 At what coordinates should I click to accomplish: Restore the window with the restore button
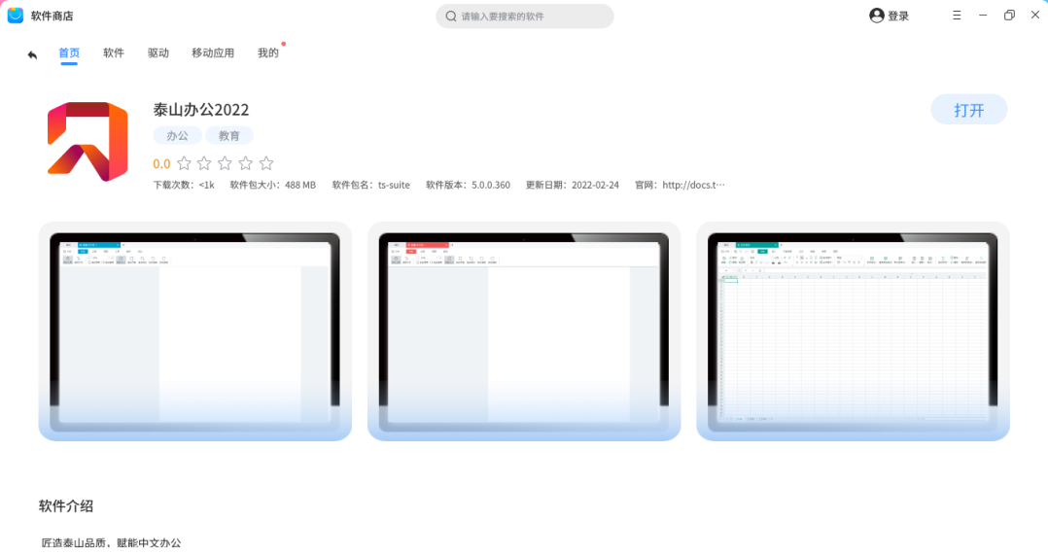[1009, 16]
